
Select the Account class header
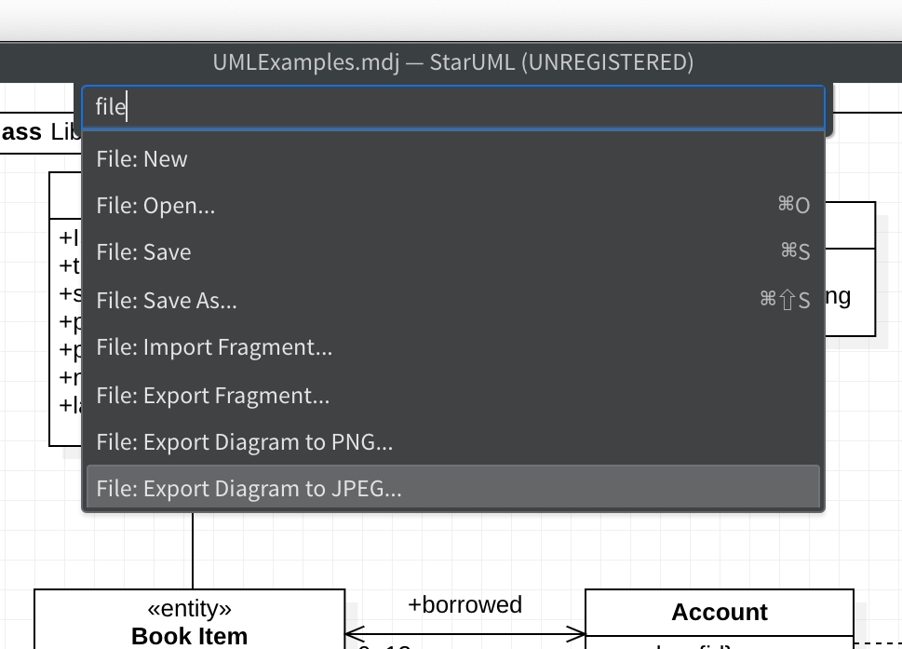[719, 613]
